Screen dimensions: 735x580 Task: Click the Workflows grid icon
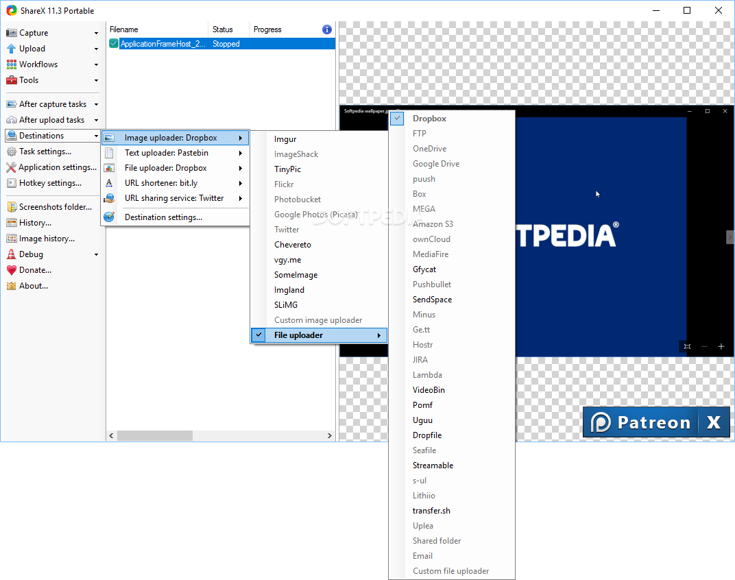click(x=11, y=64)
